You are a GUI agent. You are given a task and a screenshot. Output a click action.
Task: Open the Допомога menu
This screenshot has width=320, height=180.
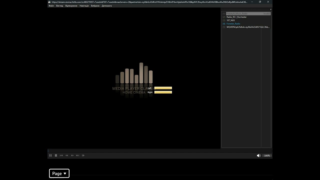pyautogui.click(x=107, y=6)
